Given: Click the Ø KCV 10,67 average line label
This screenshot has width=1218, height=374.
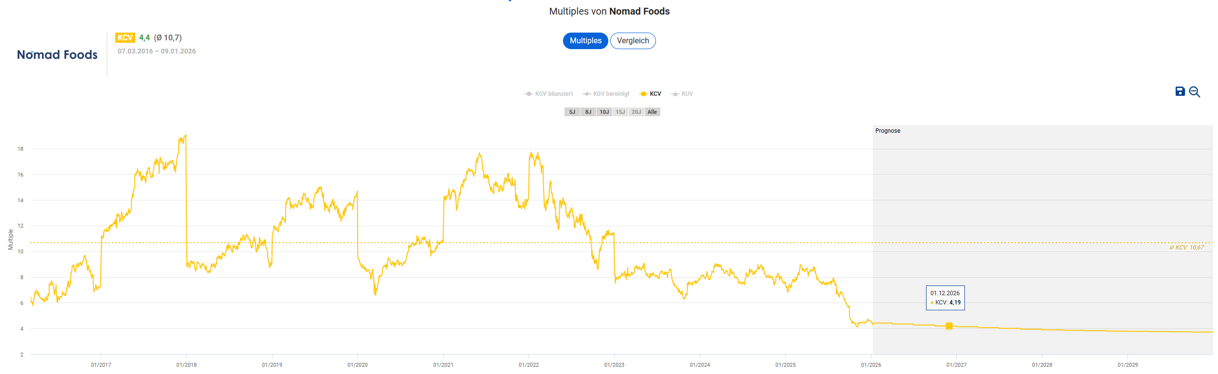Looking at the screenshot, I should 1186,248.
